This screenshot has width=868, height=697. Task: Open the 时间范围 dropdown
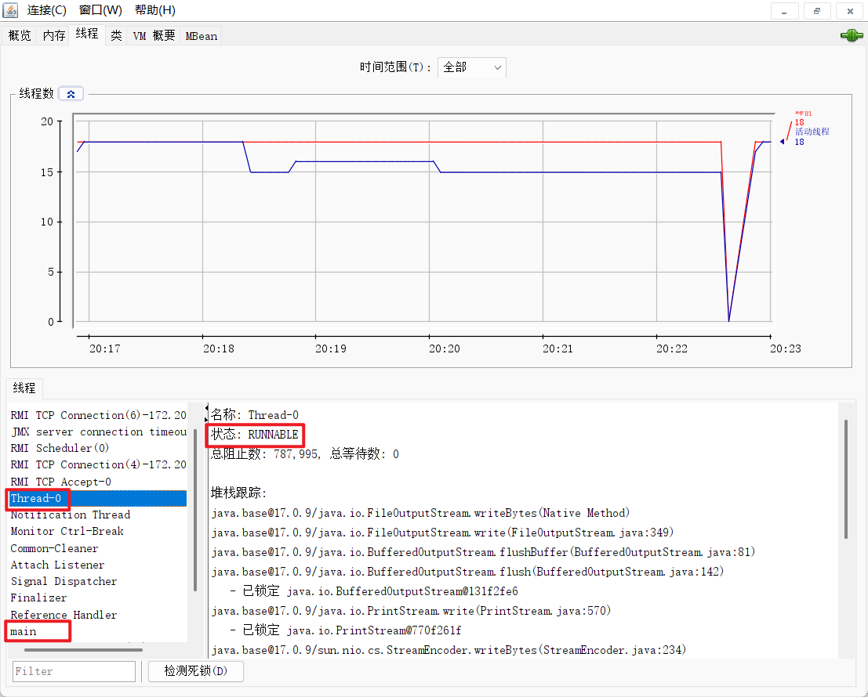click(472, 67)
